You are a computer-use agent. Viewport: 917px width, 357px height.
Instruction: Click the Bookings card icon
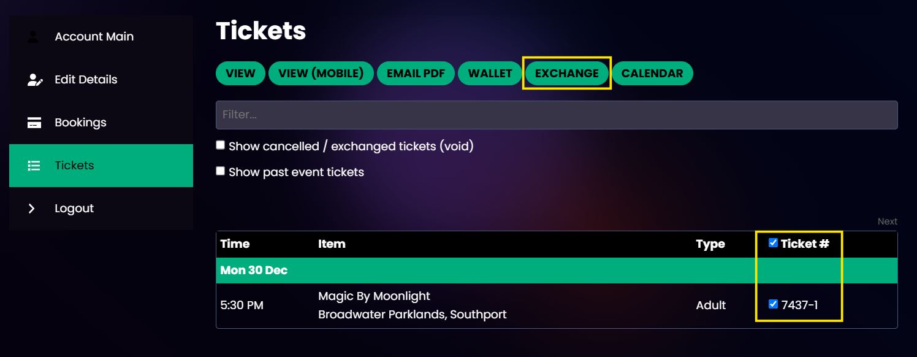click(34, 123)
